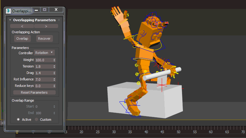The image size is (246, 138).
Task: Click the 3ds Max app icon in title bar
Action: tap(8, 10)
